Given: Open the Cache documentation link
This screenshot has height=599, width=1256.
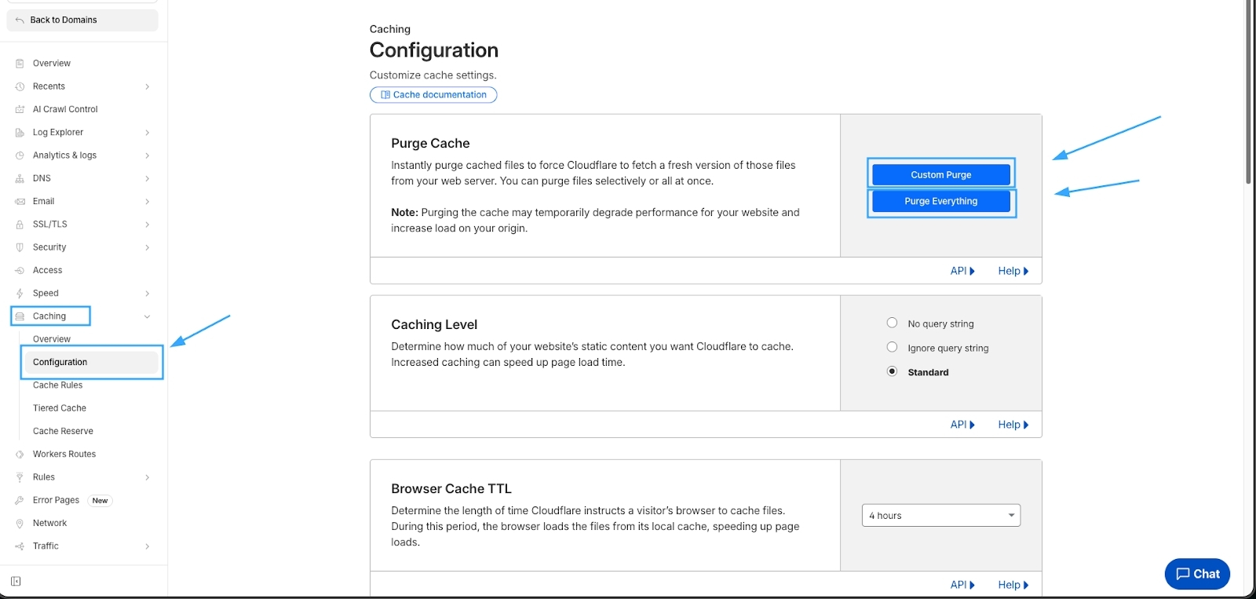Looking at the screenshot, I should 433,95.
